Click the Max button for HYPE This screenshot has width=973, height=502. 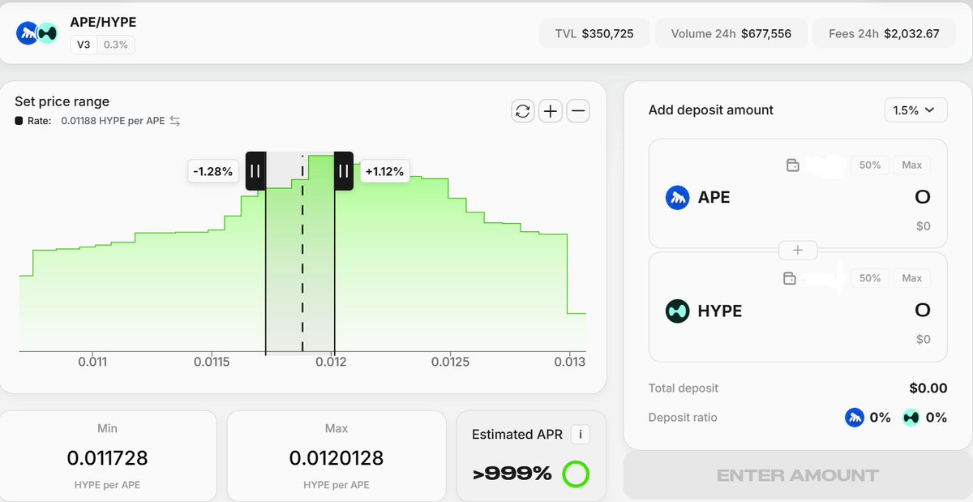point(912,278)
